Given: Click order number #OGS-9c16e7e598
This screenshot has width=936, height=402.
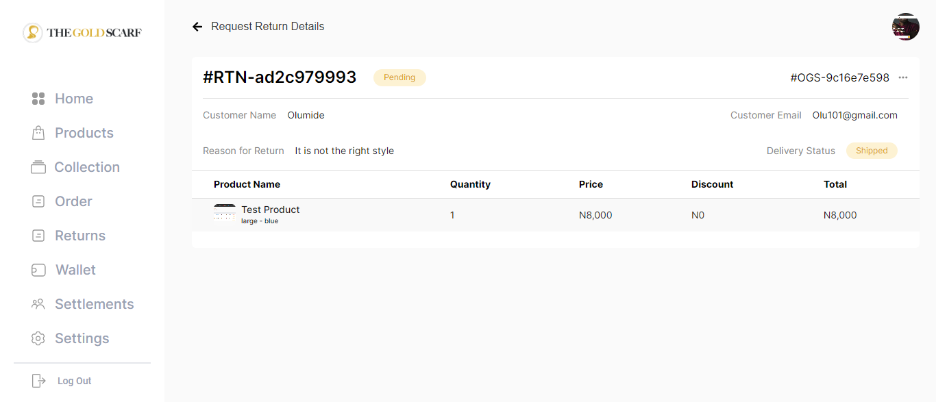Looking at the screenshot, I should point(839,77).
